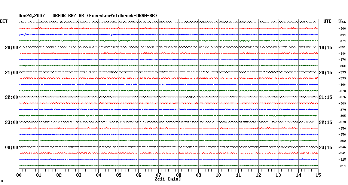The width and height of the screenshot is (348, 185).
Task: Select the DC value -375
Action: tap(342, 72)
